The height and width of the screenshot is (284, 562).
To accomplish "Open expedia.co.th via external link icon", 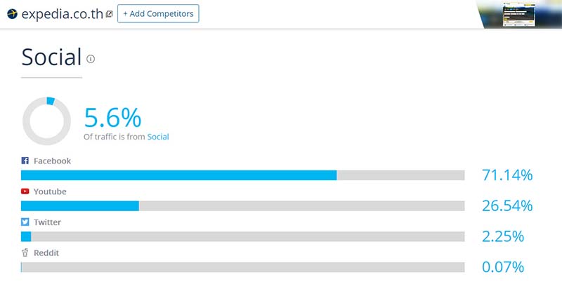I will pyautogui.click(x=109, y=13).
